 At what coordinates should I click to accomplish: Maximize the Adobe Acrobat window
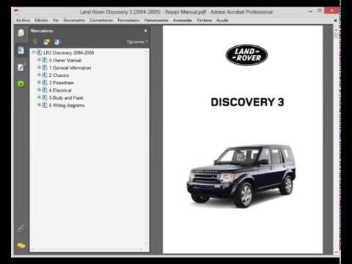click(320, 11)
